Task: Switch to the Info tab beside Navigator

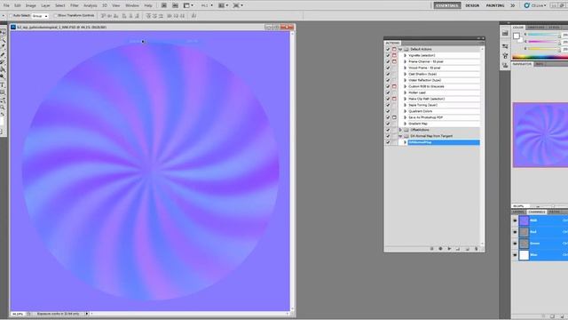Action: 540,64
